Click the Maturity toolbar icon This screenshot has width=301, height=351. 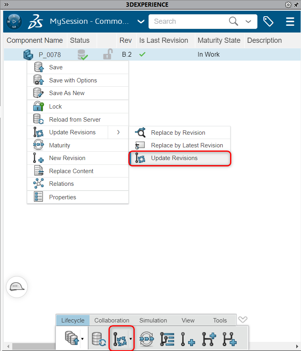[x=147, y=339]
